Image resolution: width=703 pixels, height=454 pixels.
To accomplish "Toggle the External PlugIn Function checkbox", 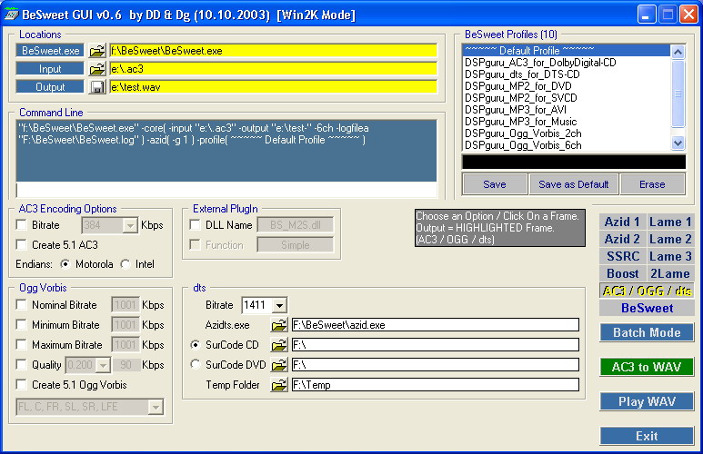I will (x=195, y=244).
